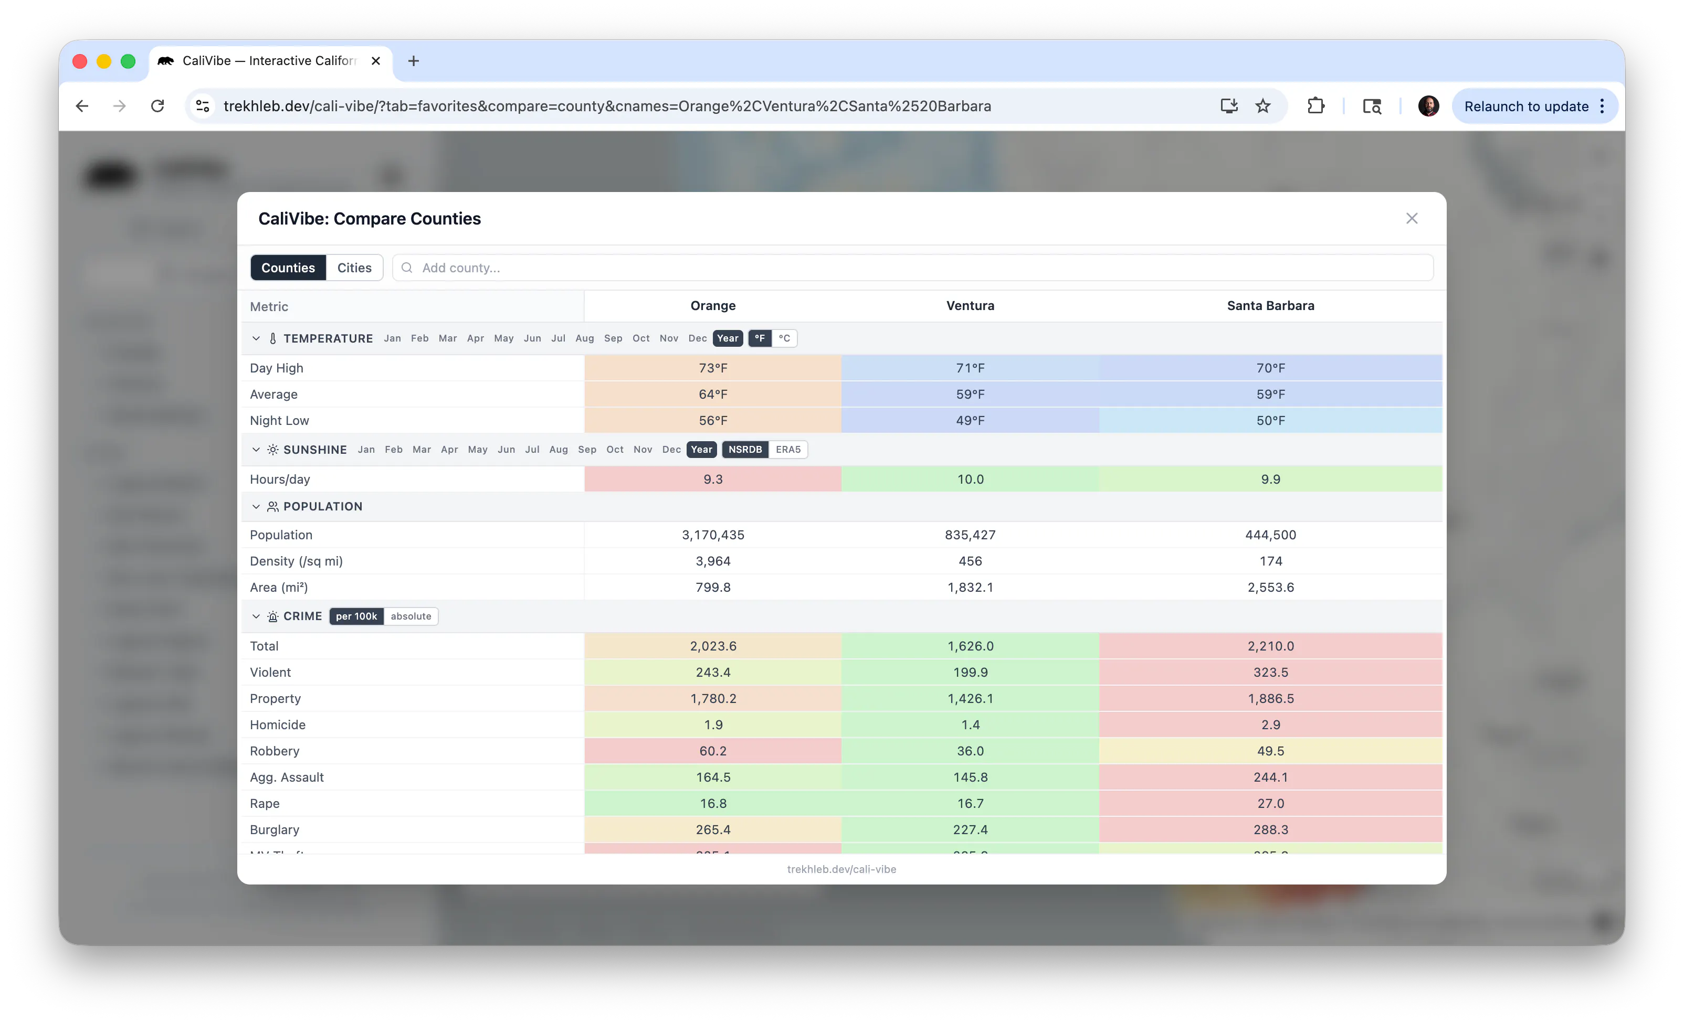Select Feb in Sunshine months

tap(394, 450)
